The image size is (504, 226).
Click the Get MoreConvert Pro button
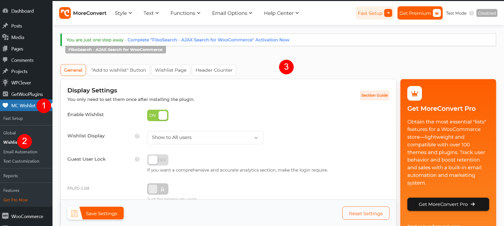click(448, 204)
